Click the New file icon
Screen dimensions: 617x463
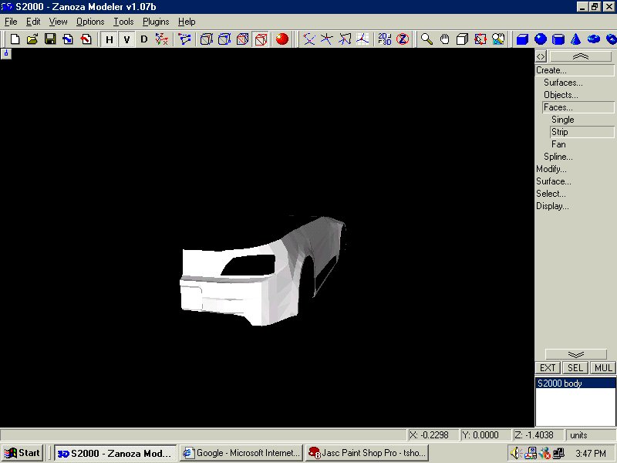15,39
